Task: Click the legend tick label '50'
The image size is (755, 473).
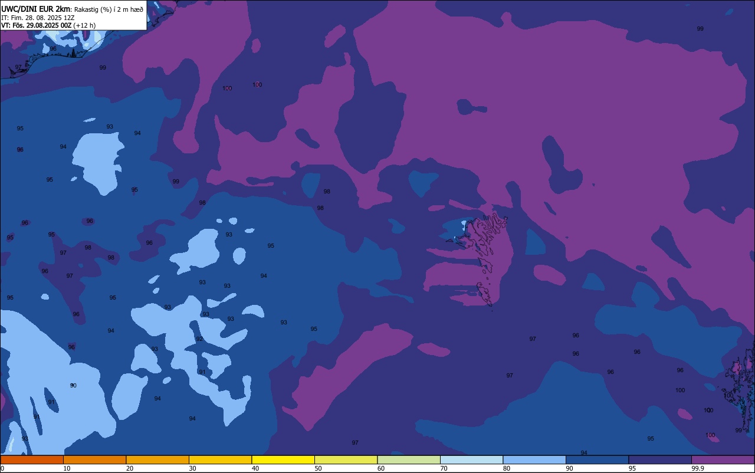Action: pos(318,468)
